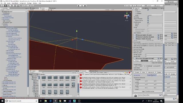Toggle the Fast Rotation checkbox
Viewport: 183px width, 103px height.
[148, 33]
